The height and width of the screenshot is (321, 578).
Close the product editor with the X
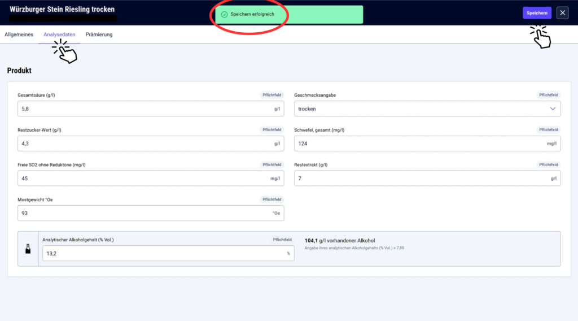(563, 13)
